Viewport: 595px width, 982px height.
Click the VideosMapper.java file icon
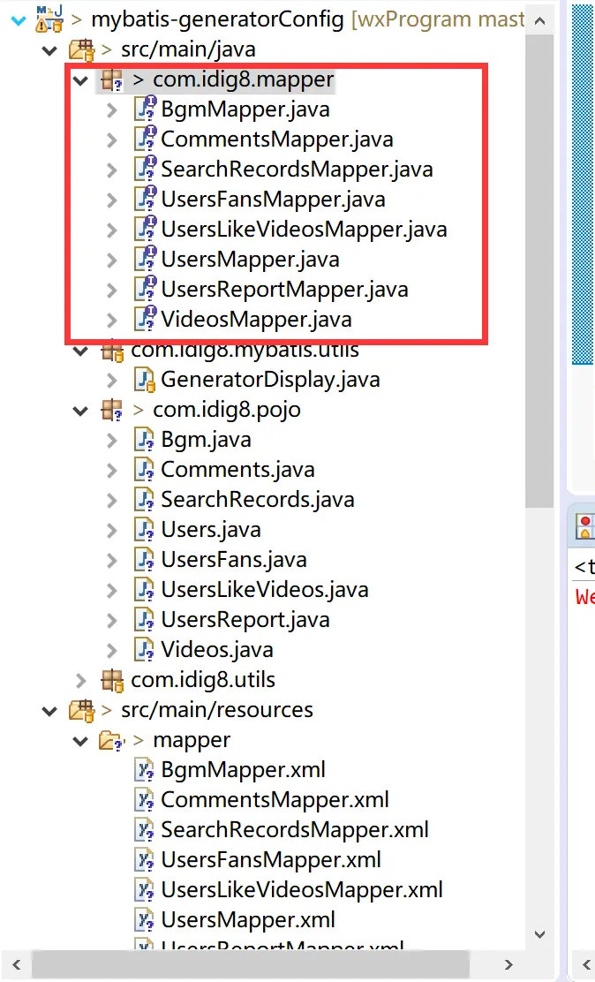[146, 320]
